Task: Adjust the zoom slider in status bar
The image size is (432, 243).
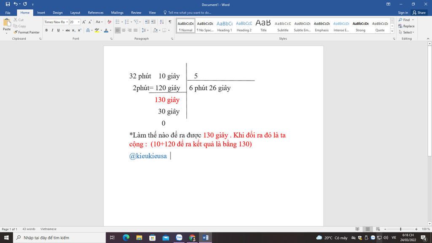Action: [400, 229]
